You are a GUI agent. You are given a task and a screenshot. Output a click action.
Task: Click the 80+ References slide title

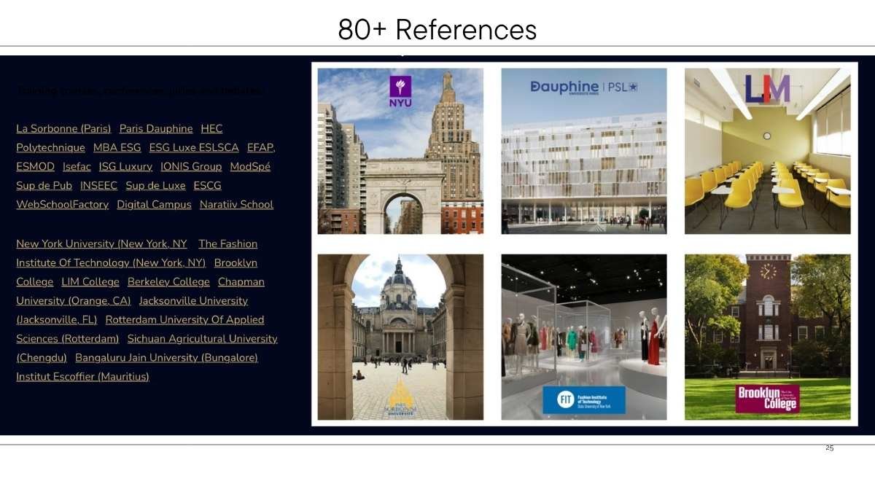437,30
